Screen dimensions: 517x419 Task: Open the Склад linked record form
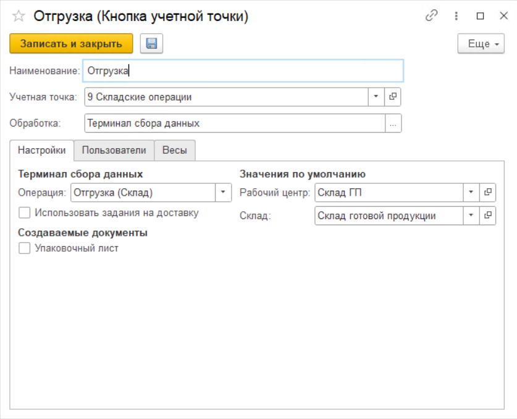(x=487, y=215)
